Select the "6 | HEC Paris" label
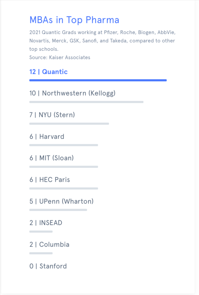 50,180
